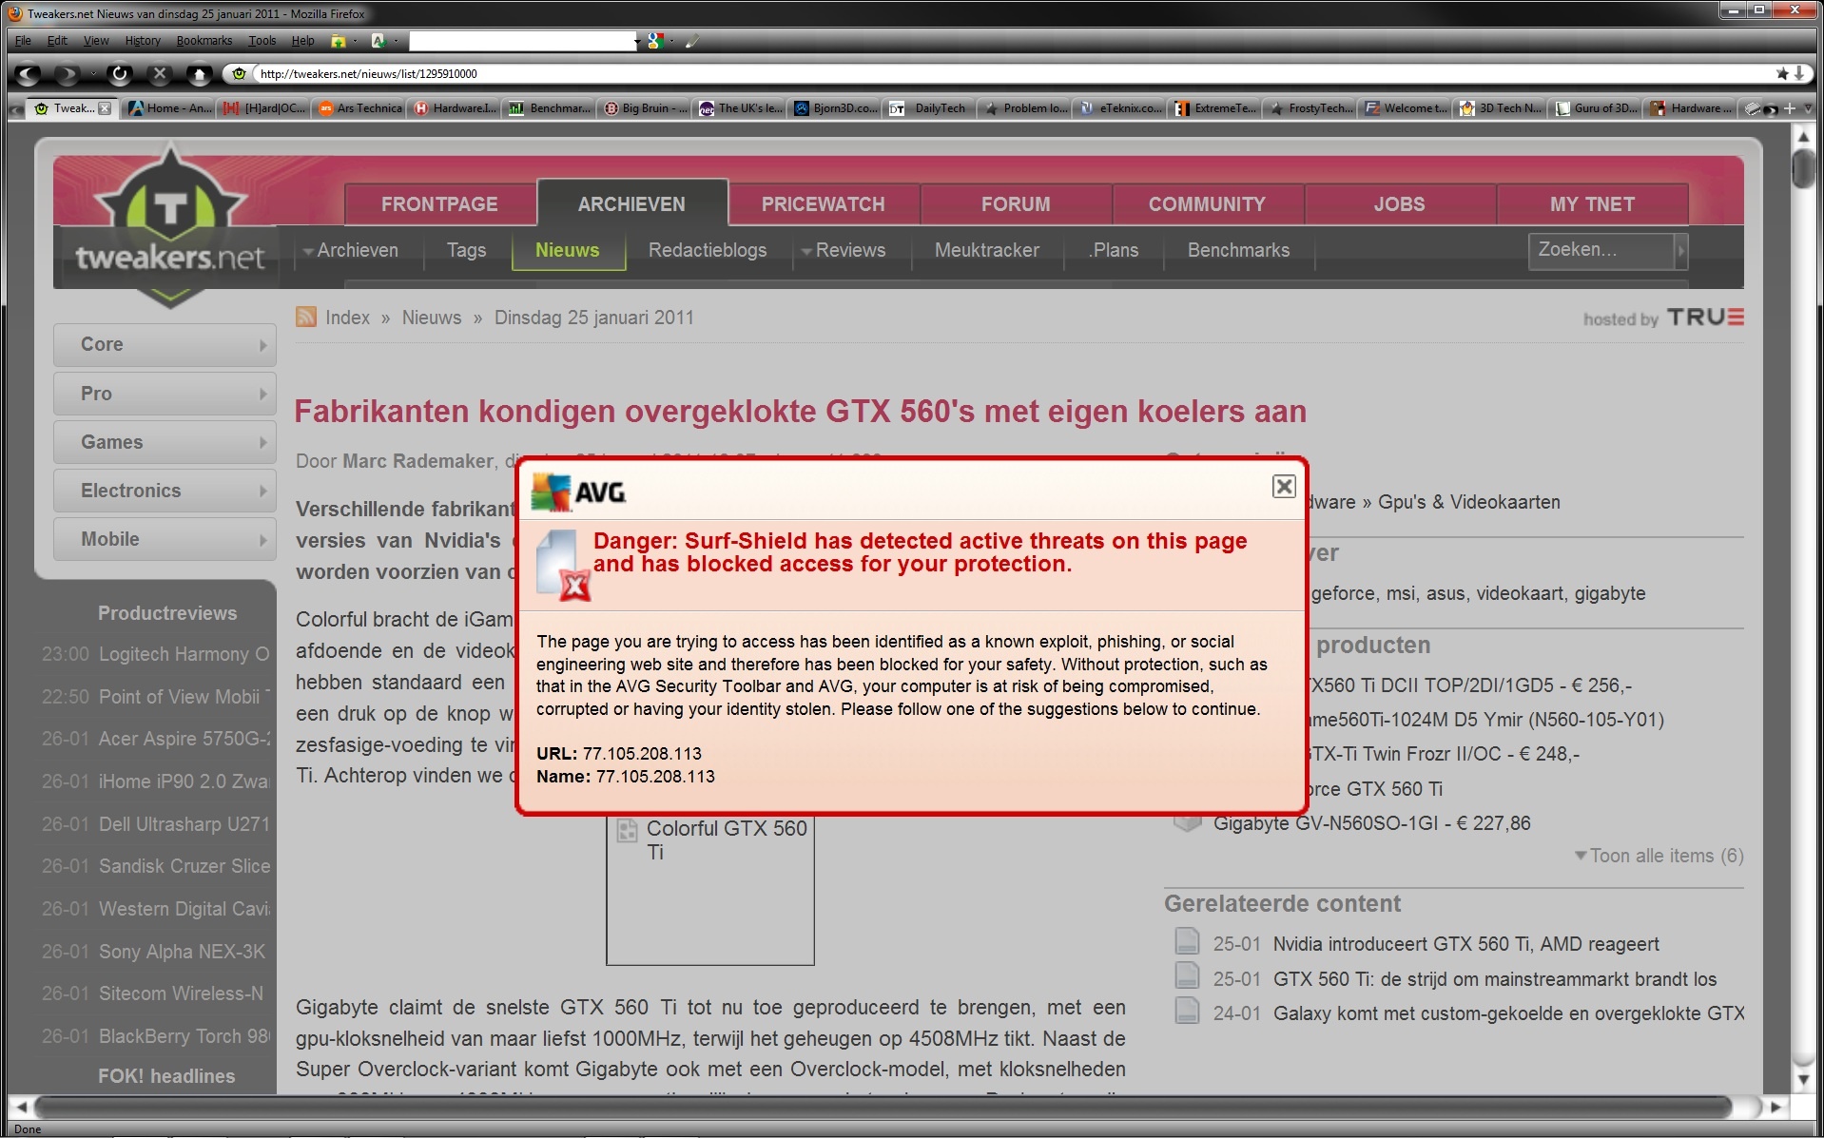Open the back/forward history dropdown

[x=92, y=73]
